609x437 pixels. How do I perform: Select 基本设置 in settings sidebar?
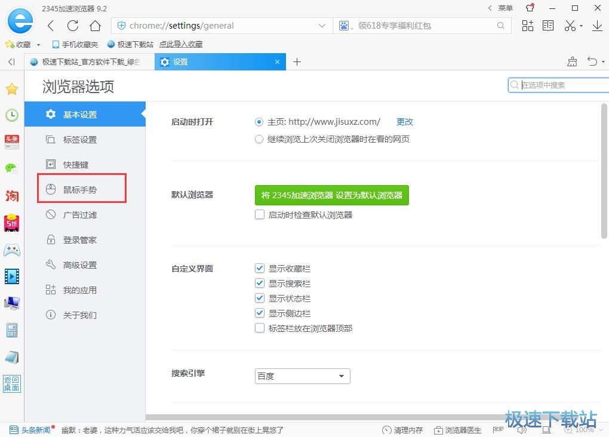85,114
